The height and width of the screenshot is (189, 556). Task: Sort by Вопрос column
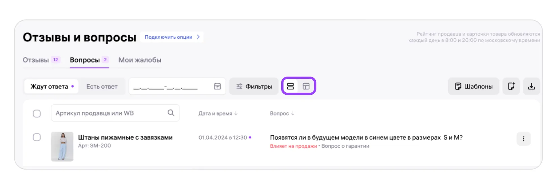pyautogui.click(x=282, y=113)
